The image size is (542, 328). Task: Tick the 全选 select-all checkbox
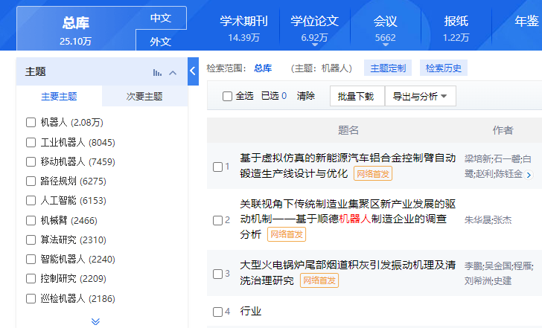[x=227, y=97]
